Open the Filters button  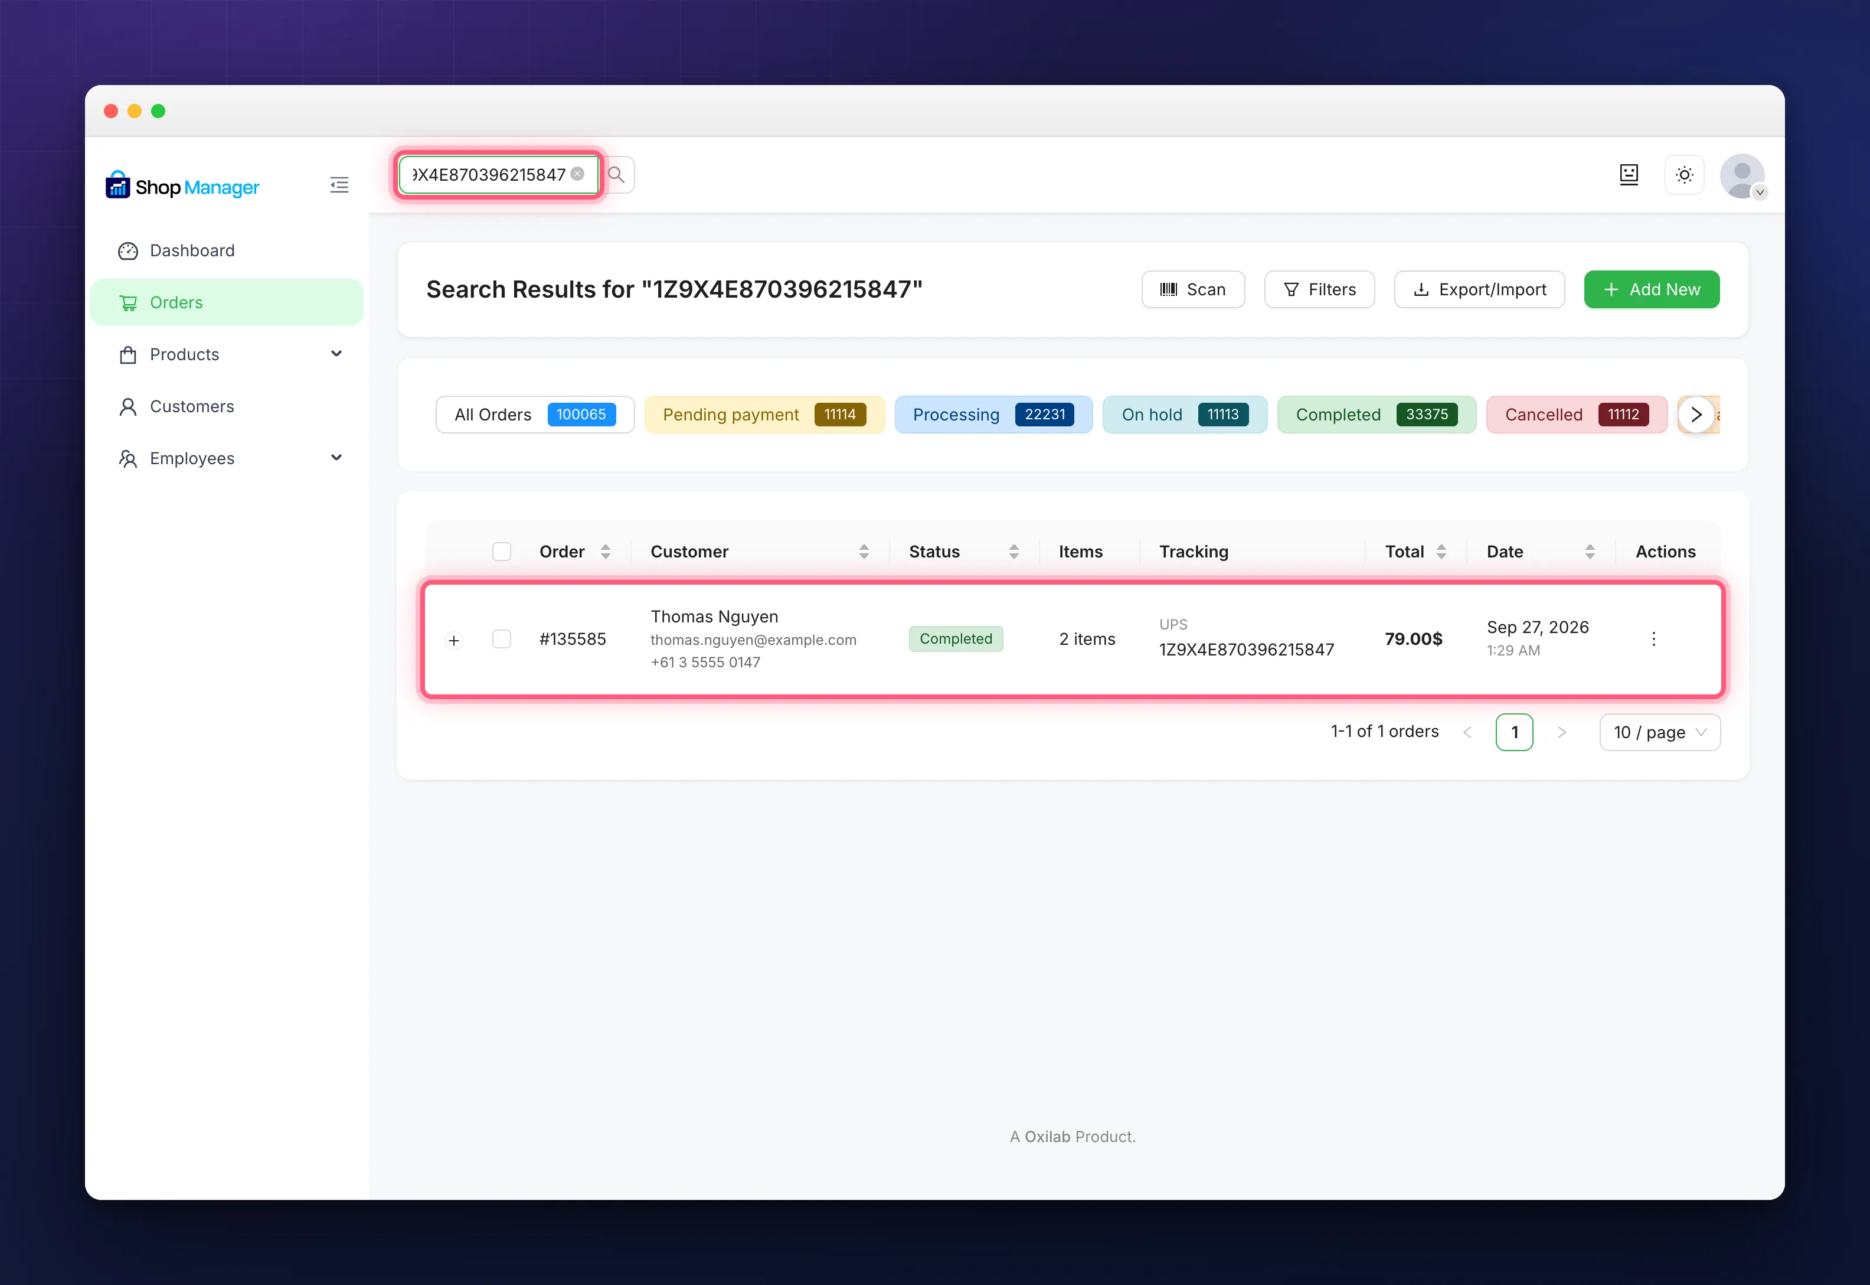pyautogui.click(x=1320, y=289)
